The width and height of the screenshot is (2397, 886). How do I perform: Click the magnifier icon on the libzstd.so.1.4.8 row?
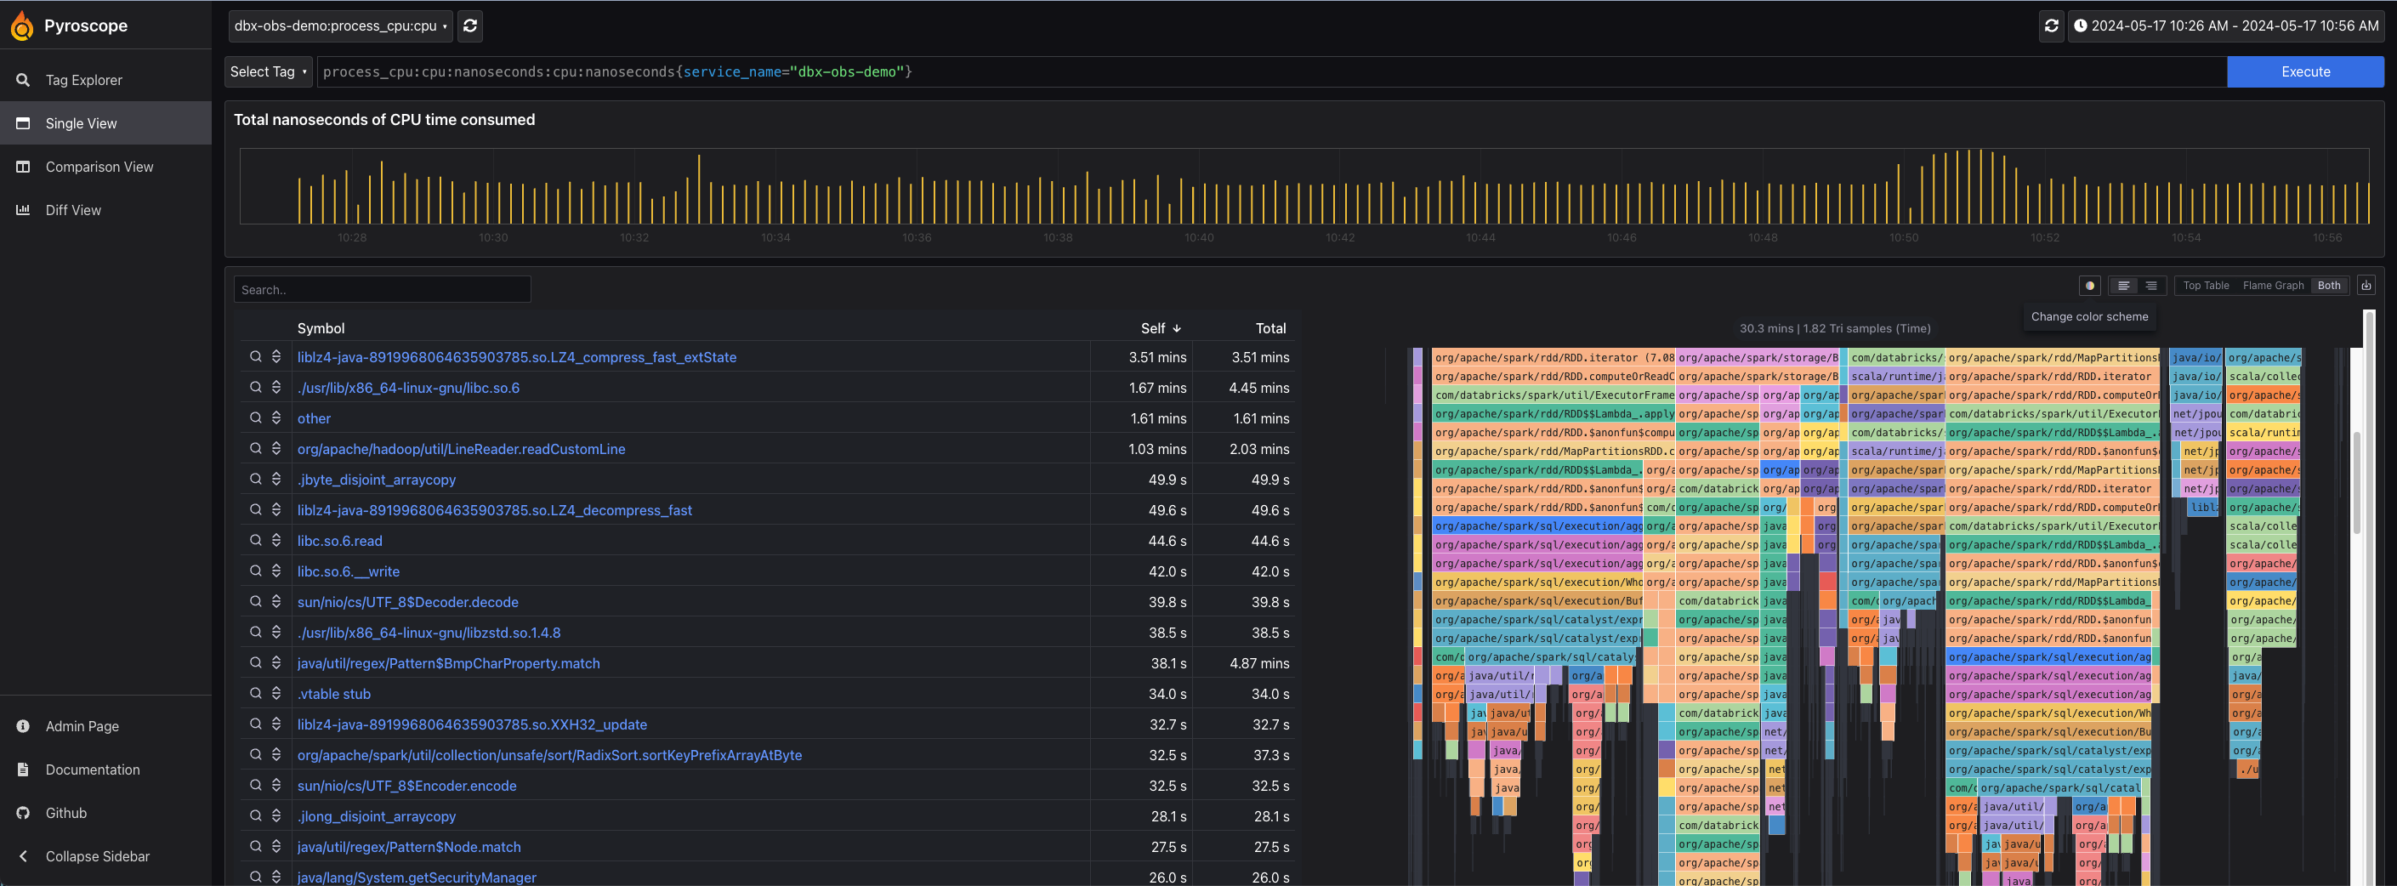255,633
